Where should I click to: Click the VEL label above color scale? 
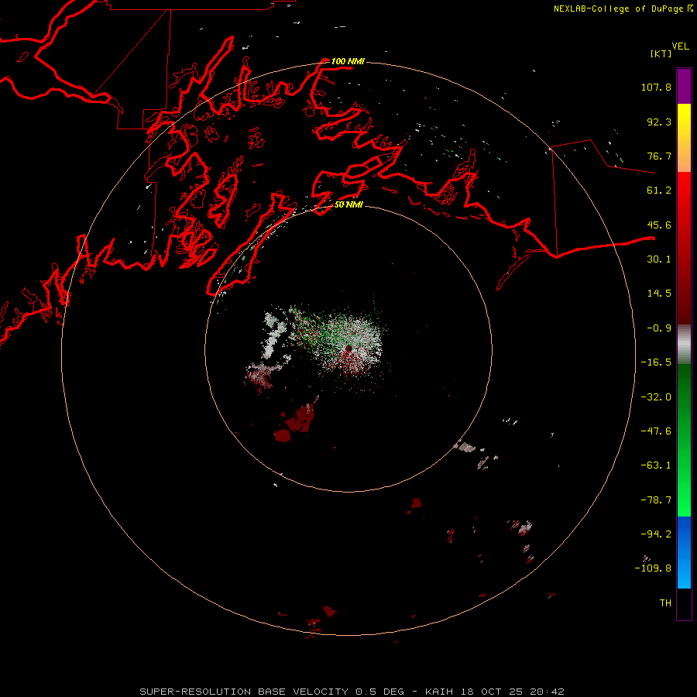click(681, 46)
